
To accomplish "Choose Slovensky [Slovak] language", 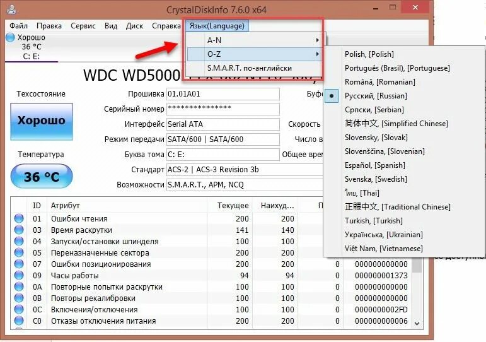I will 405,138.
